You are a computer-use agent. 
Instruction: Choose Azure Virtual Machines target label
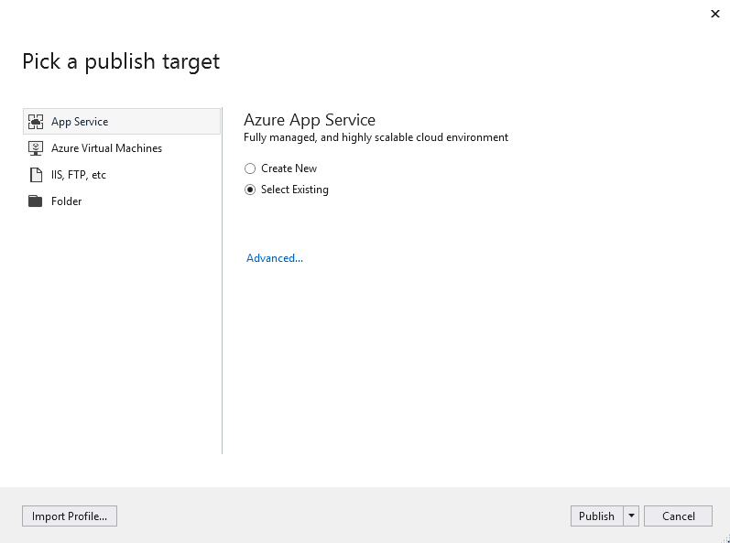point(106,148)
